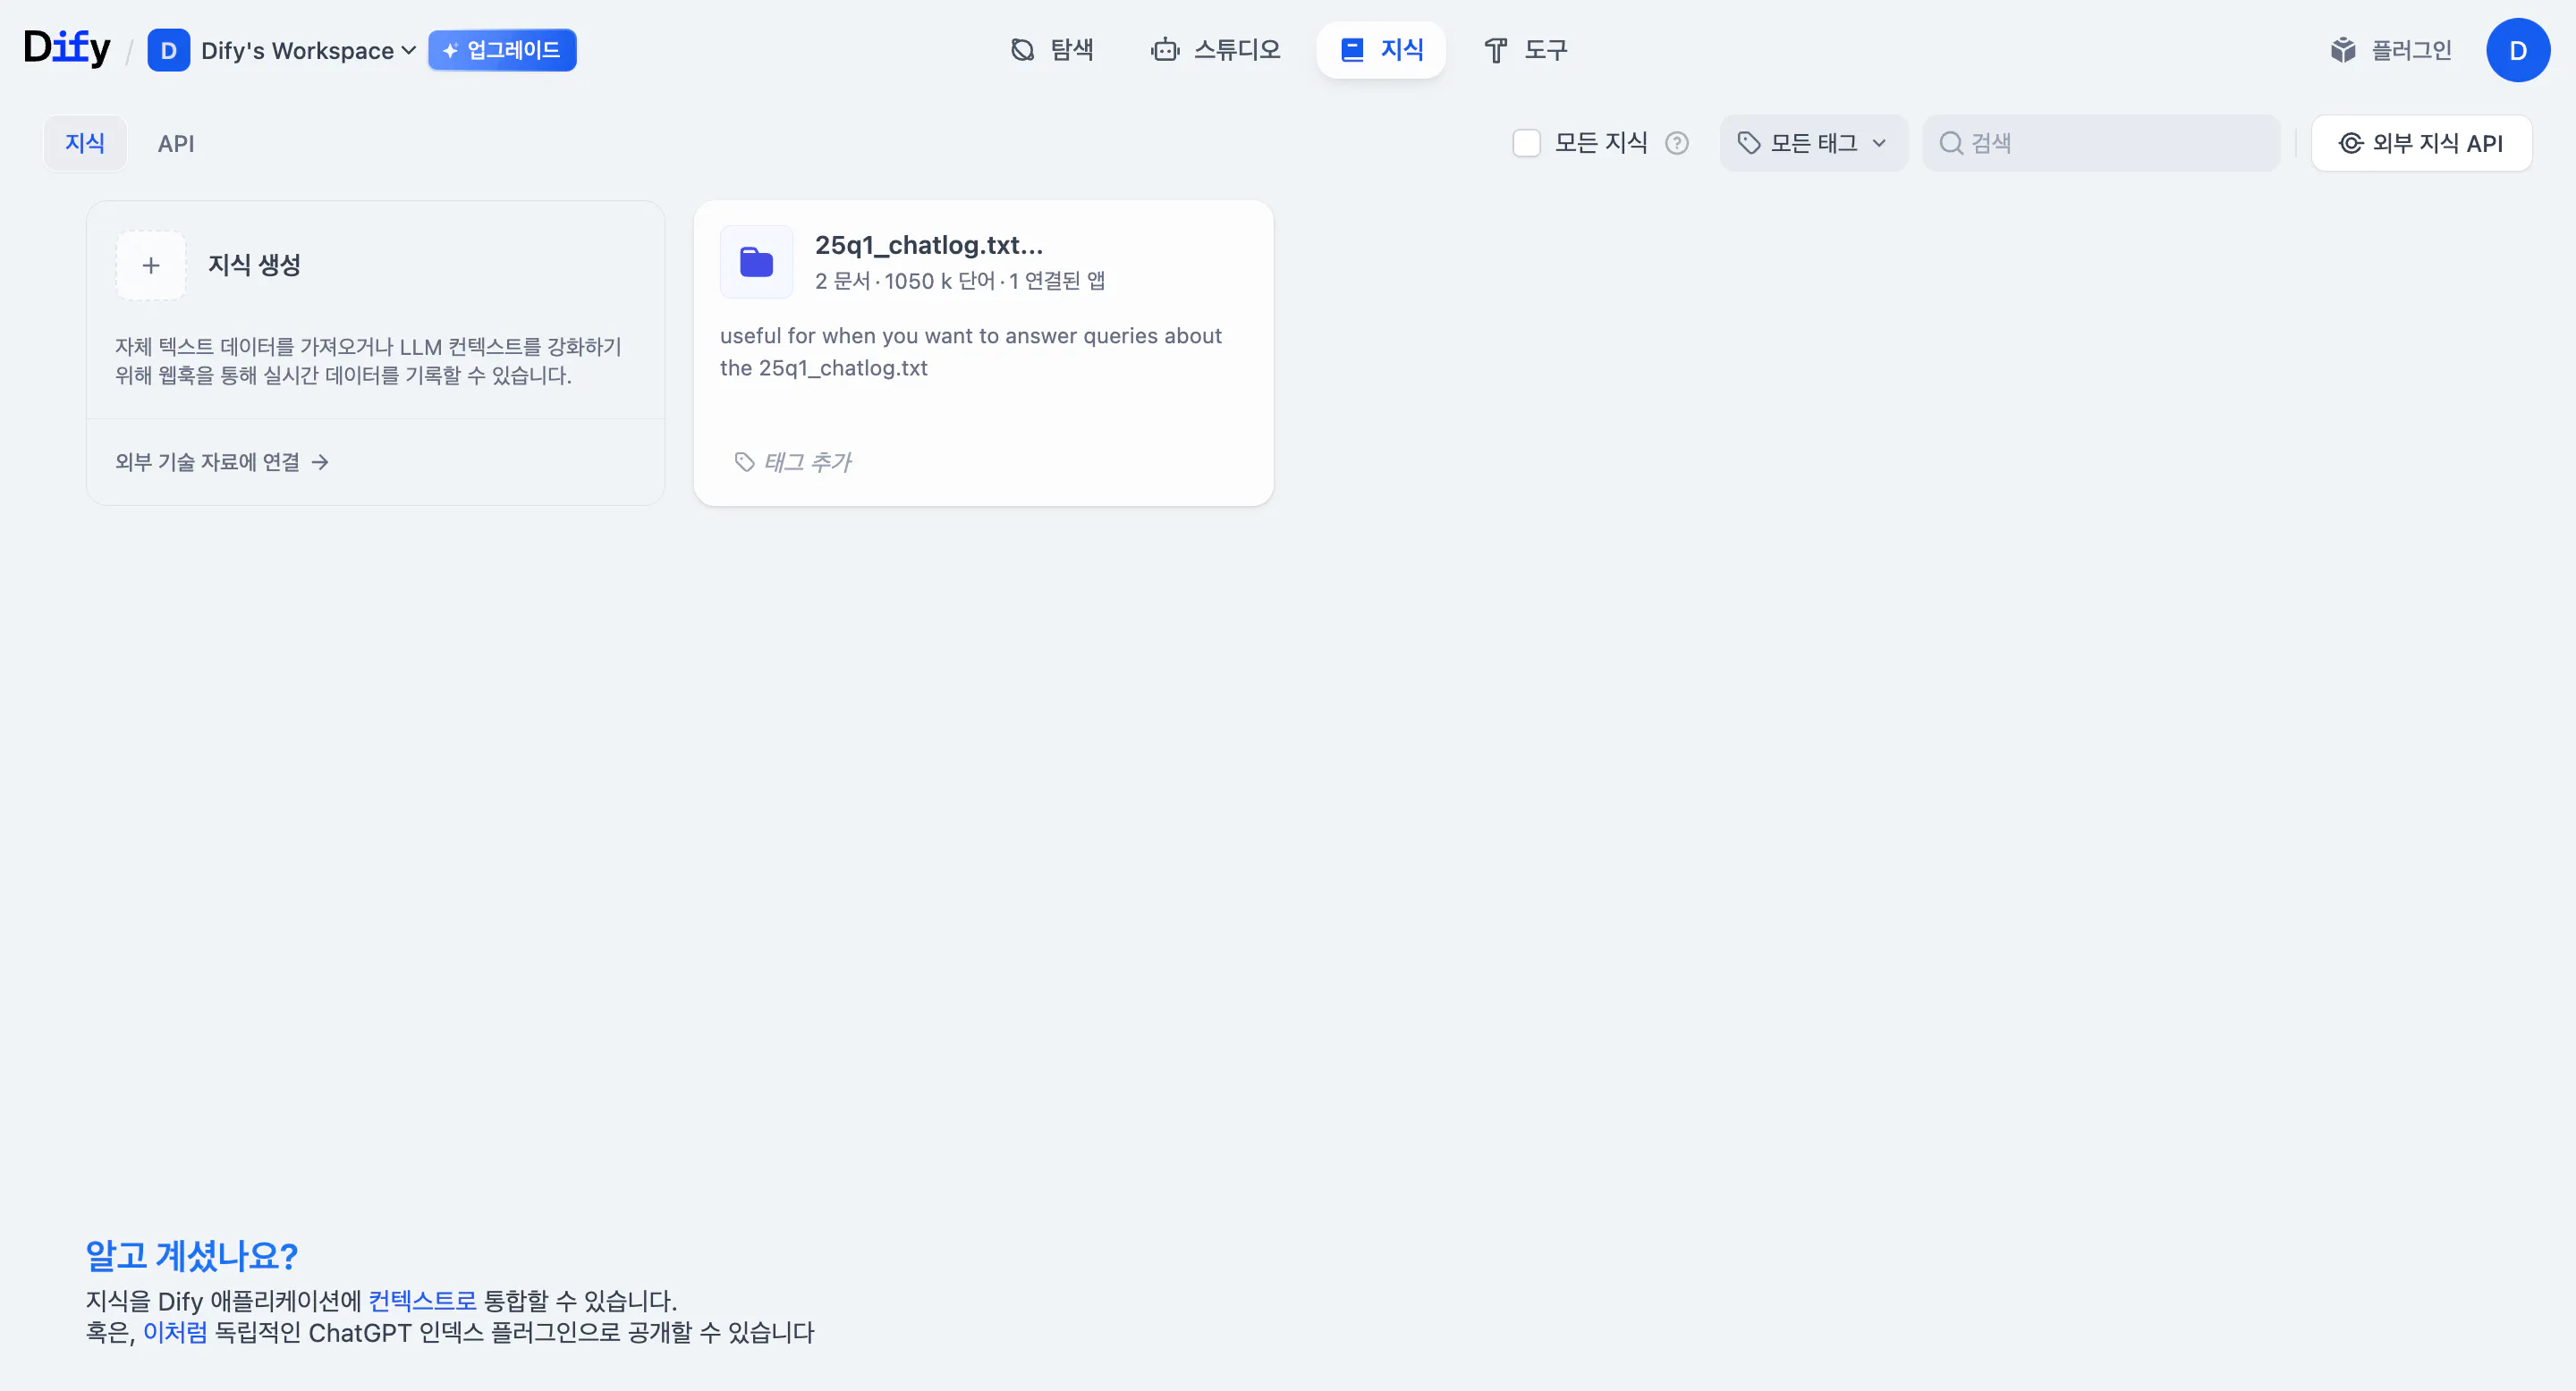Click the 태그 추가 tag icon

tap(744, 461)
